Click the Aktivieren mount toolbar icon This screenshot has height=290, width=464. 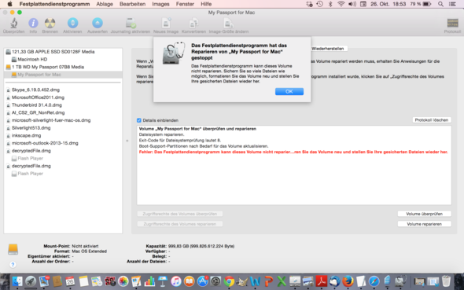tap(72, 23)
